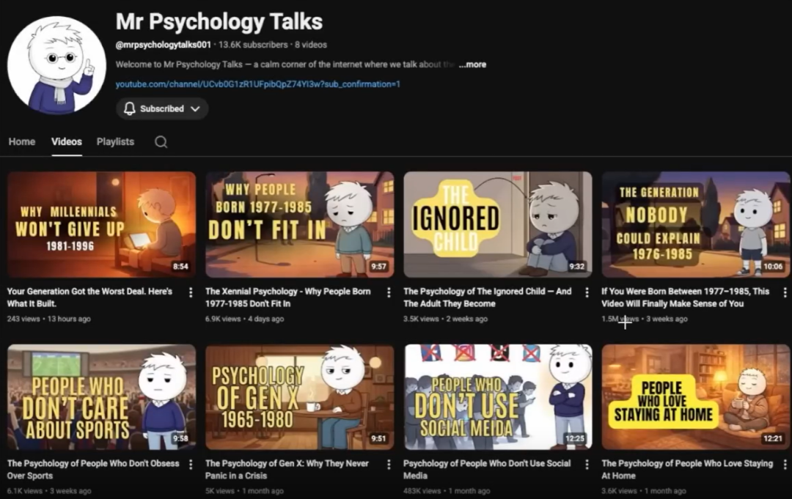Click title 'Psychology of People Who Don't Use Social Media'
The height and width of the screenshot is (499, 792).
pyautogui.click(x=487, y=469)
